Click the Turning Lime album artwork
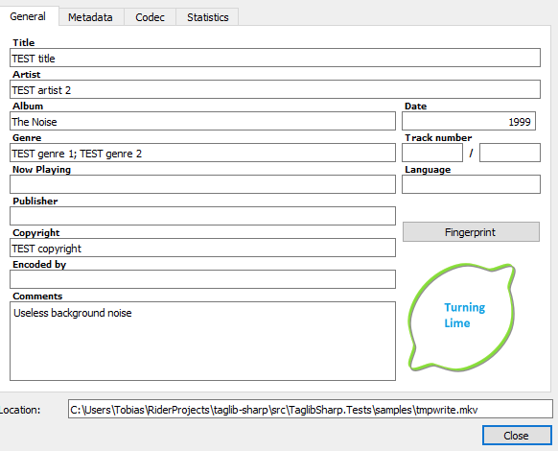Image resolution: width=558 pixels, height=451 pixels. pos(462,317)
